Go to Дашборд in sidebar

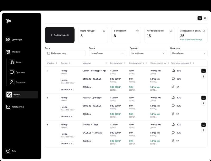(x=17, y=40)
